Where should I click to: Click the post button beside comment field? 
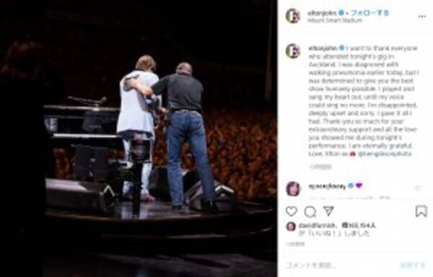[412, 265]
